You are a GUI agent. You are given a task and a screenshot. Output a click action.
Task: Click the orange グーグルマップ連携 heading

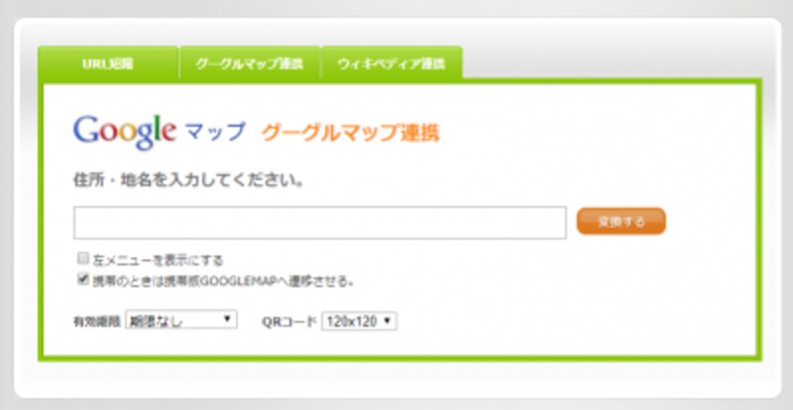tap(351, 133)
